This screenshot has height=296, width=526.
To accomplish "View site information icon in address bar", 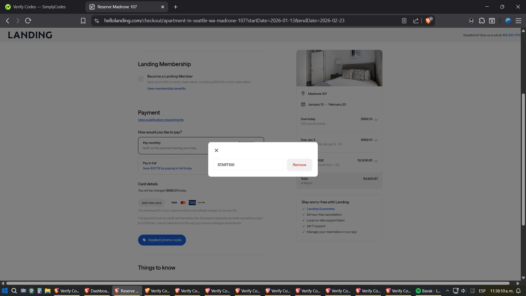I will 97,21.
